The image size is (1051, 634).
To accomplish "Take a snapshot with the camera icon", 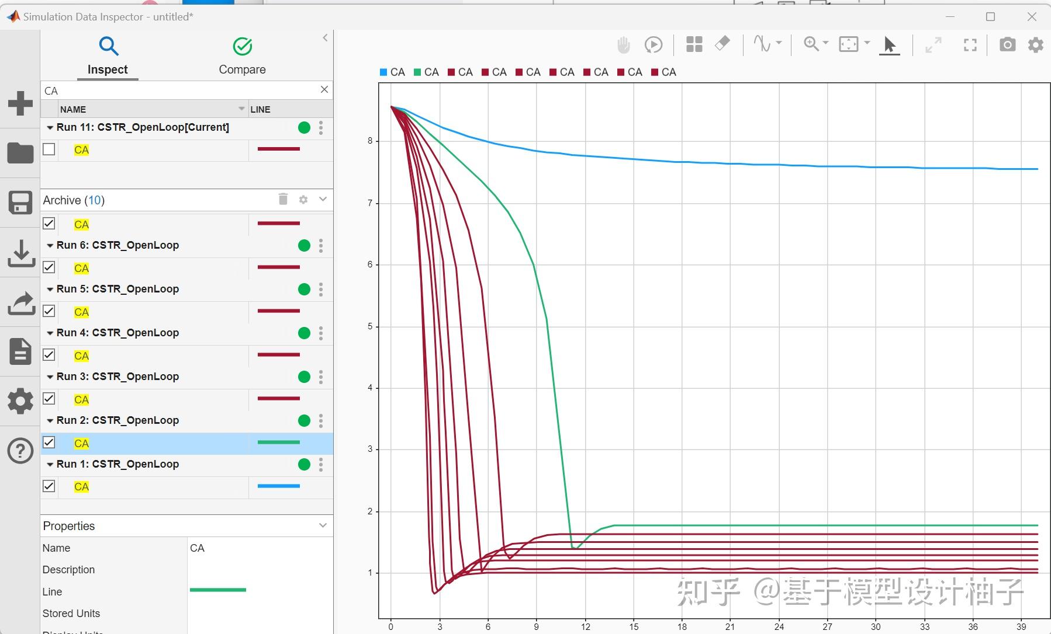I will [1007, 44].
